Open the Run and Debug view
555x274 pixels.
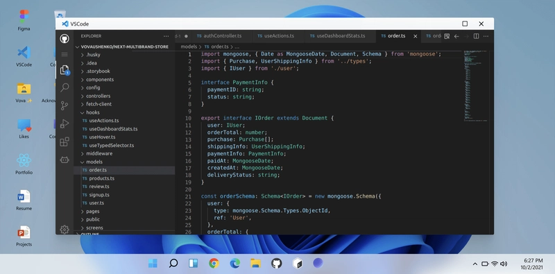coord(65,123)
